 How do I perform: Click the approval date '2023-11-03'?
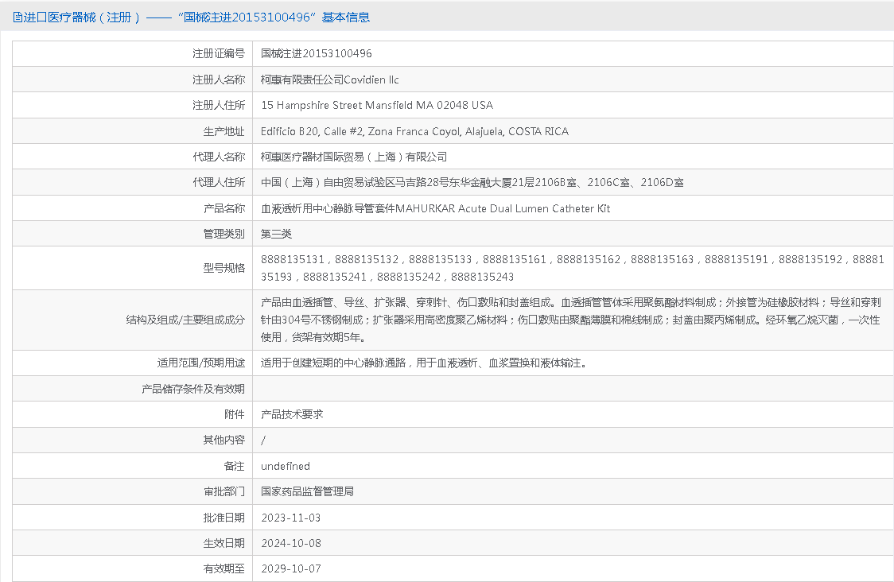click(x=291, y=518)
